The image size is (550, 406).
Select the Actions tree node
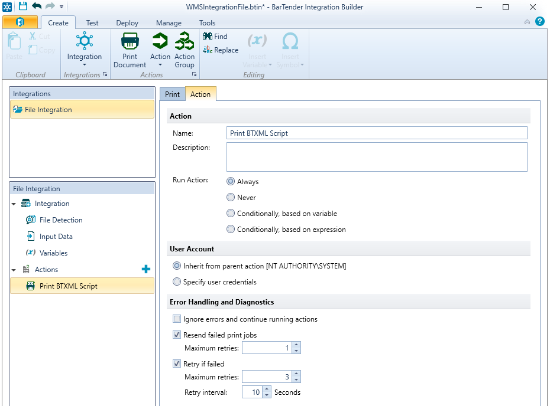point(46,270)
